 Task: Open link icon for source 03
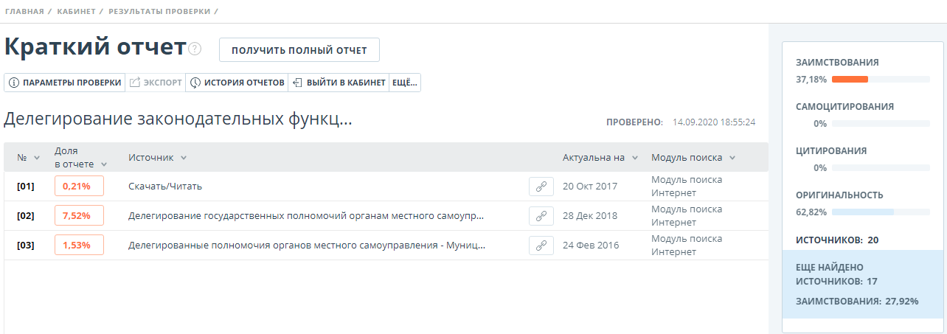coord(541,246)
